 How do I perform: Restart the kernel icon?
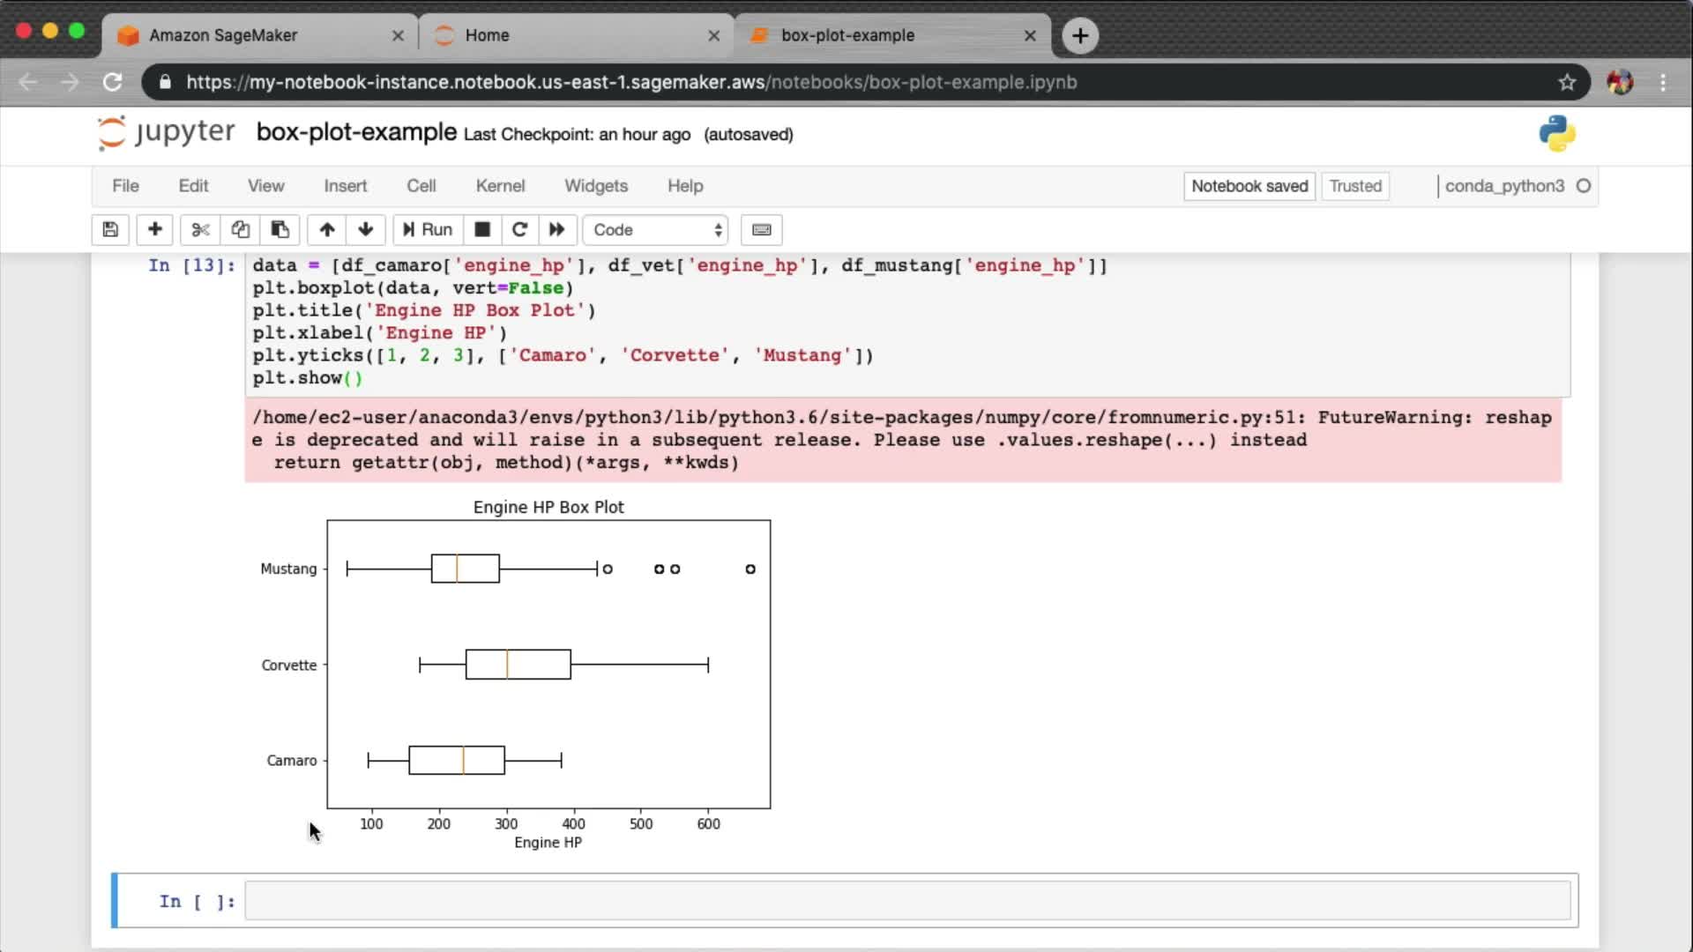pyautogui.click(x=519, y=230)
